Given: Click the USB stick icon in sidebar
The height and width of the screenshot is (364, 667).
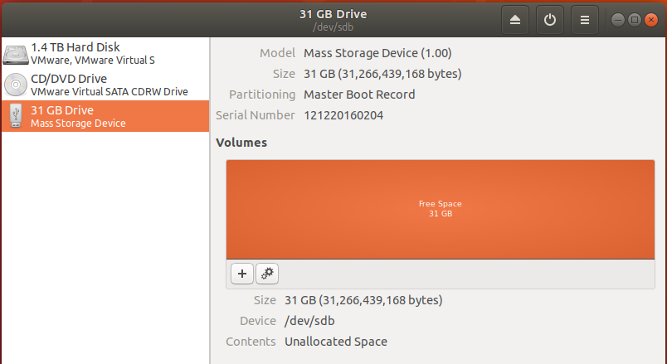Looking at the screenshot, I should (x=16, y=115).
